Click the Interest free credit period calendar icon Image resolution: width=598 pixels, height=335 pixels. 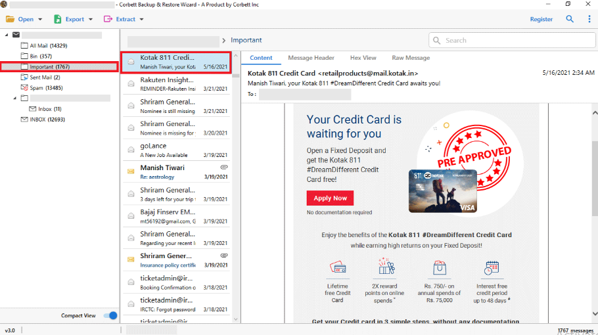click(x=492, y=267)
